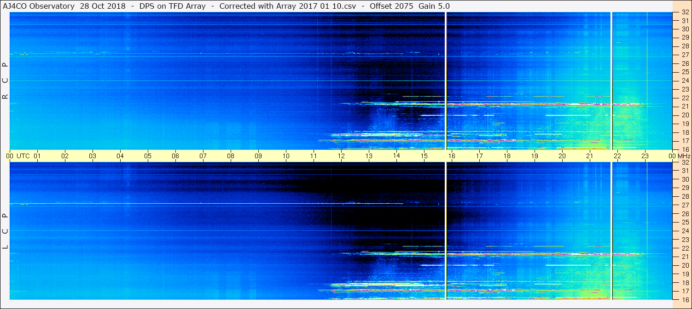Select hour mark 11 on time axis

click(314, 156)
